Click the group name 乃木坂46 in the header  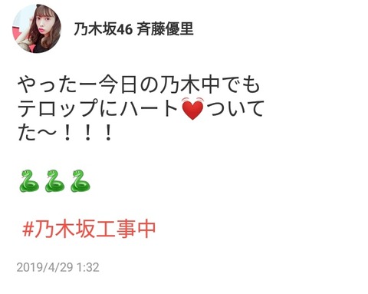(x=103, y=28)
